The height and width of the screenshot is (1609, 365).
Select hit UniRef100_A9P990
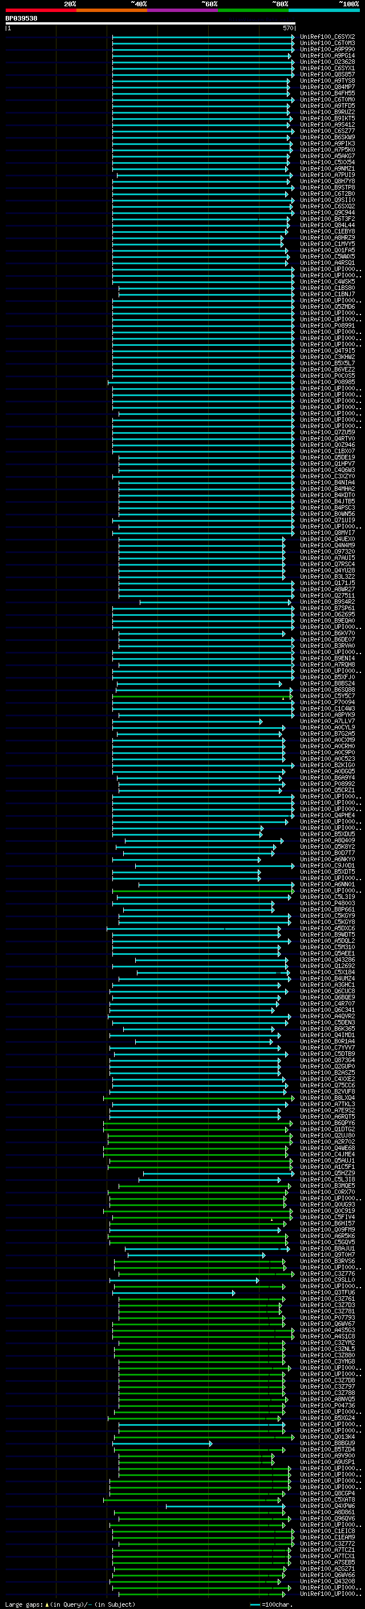(x=327, y=49)
